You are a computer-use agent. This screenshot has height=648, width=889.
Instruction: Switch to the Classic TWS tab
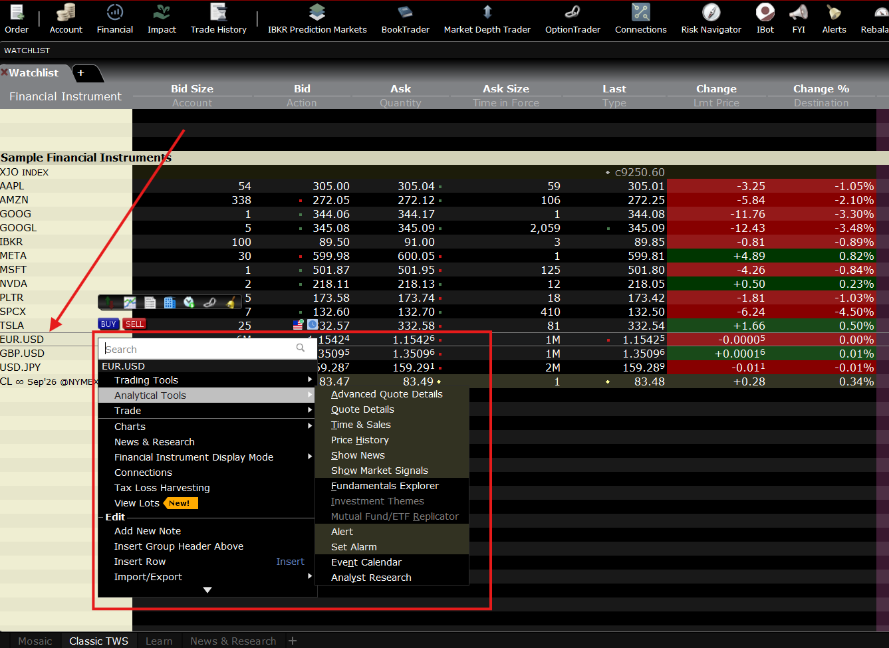99,641
